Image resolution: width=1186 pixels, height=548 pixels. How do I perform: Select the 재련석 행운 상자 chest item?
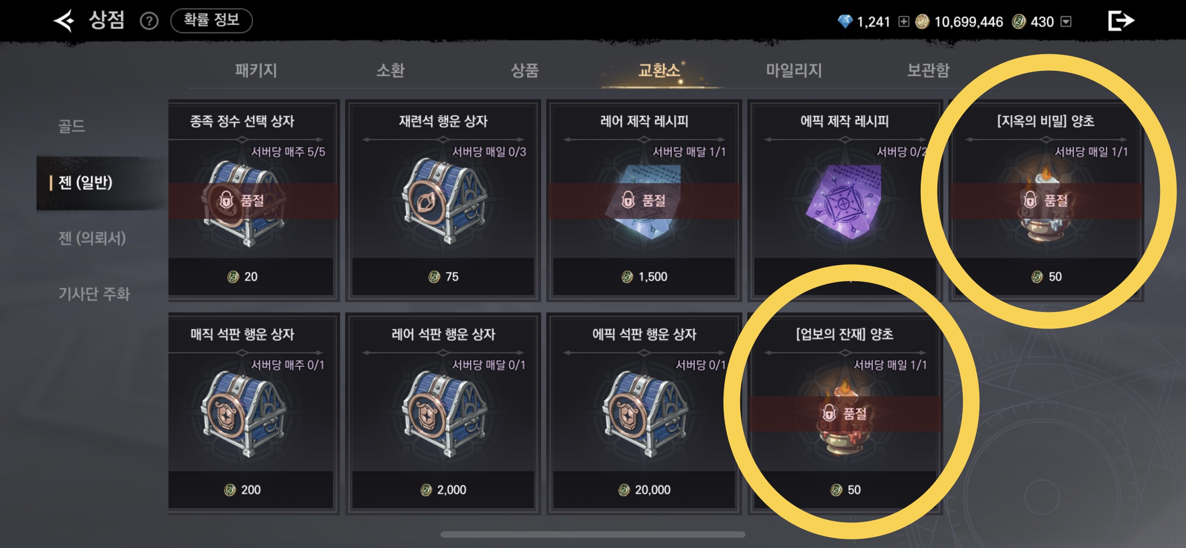443,201
